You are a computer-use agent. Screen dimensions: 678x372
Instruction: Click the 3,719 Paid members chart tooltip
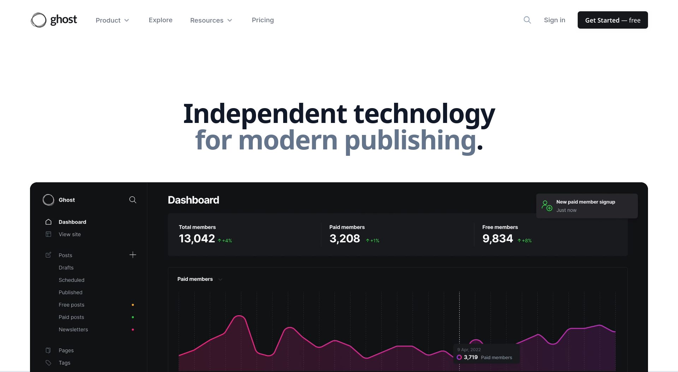pyautogui.click(x=486, y=354)
